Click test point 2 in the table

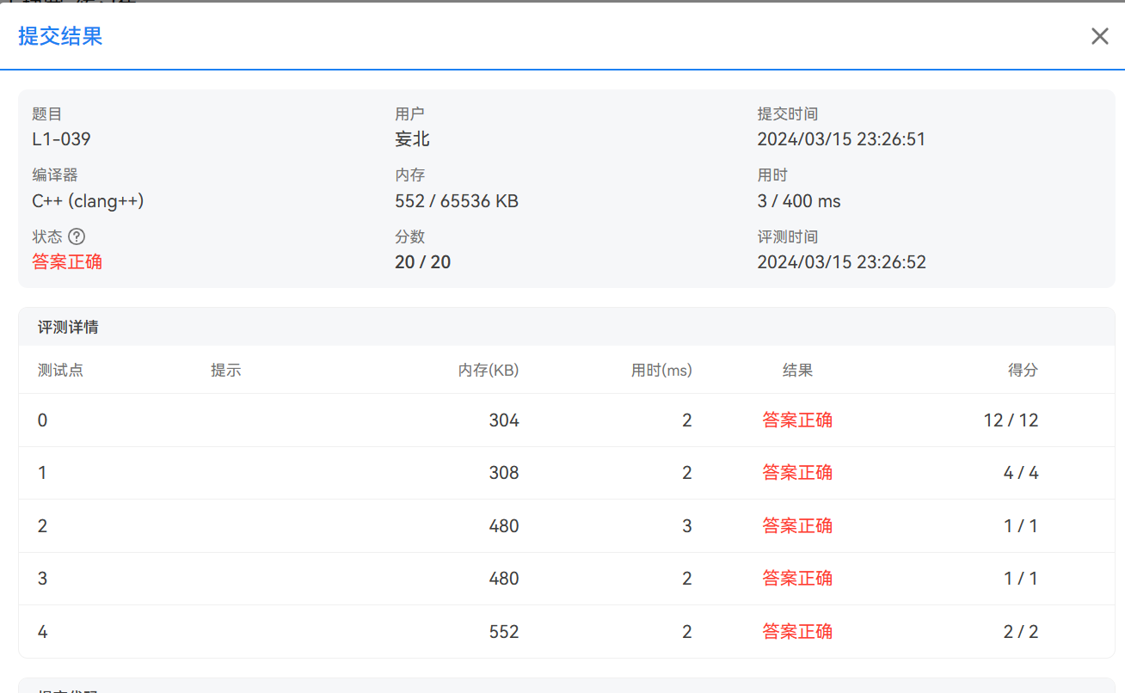coord(43,526)
